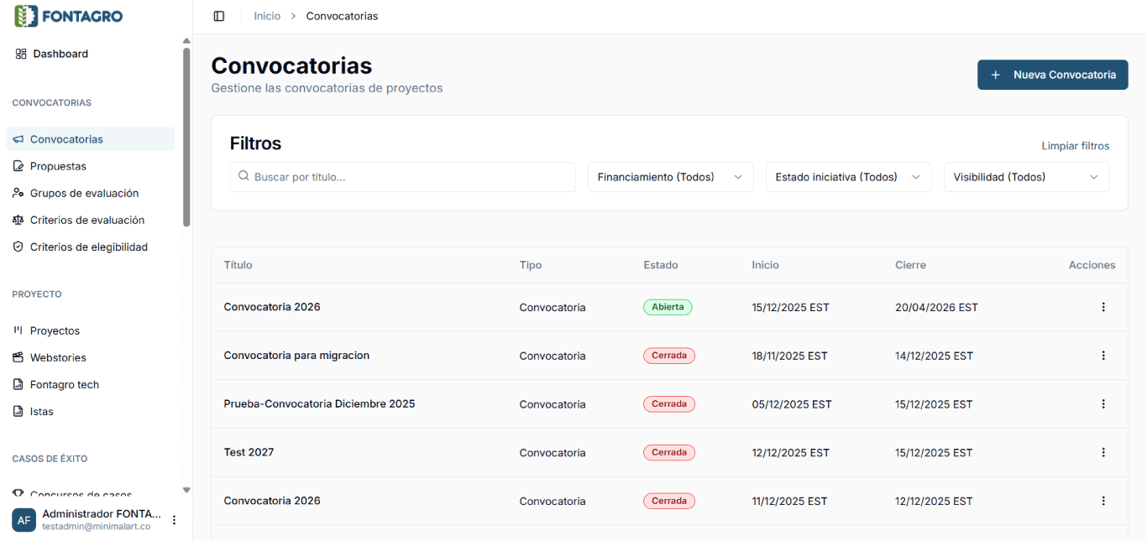
Task: Open the Visibilidad (Todos) dropdown
Action: pyautogui.click(x=1025, y=177)
